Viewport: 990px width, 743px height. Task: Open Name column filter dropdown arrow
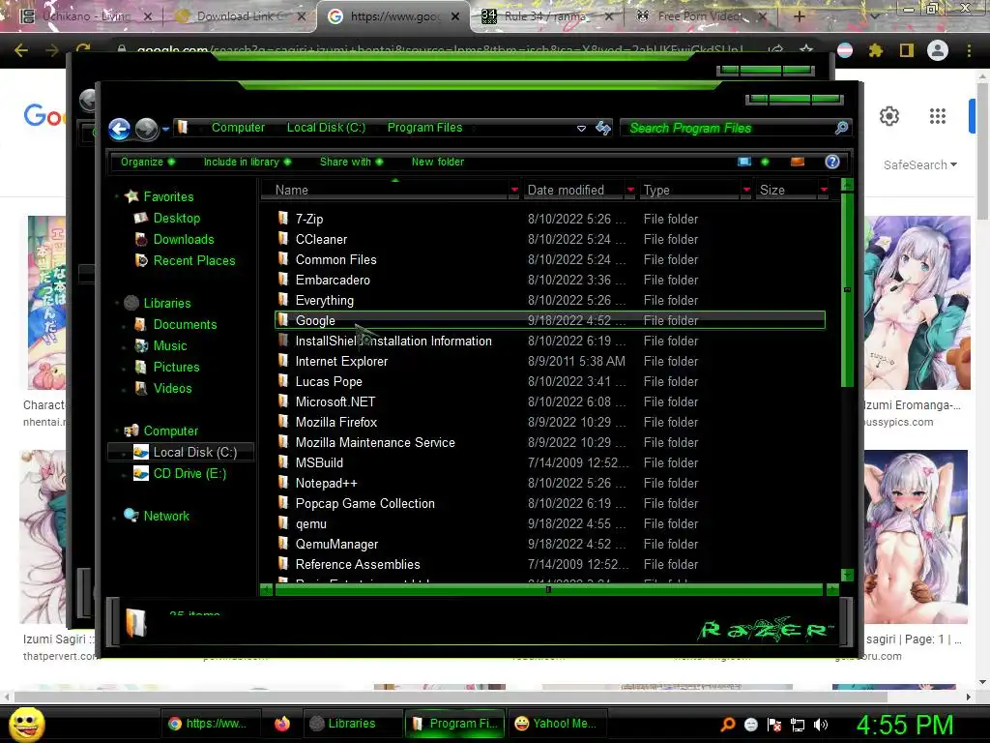pyautogui.click(x=514, y=191)
